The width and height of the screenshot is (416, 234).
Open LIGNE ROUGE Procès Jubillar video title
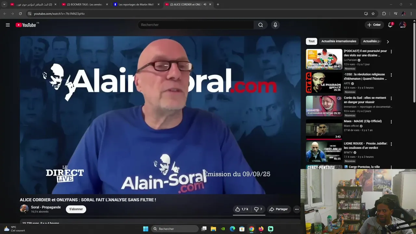(x=365, y=146)
